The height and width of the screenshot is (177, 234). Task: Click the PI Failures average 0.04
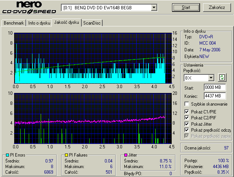pyautogui.click(x=109, y=161)
